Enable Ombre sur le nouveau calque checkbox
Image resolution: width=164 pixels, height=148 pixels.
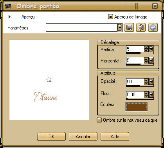coord(99,120)
